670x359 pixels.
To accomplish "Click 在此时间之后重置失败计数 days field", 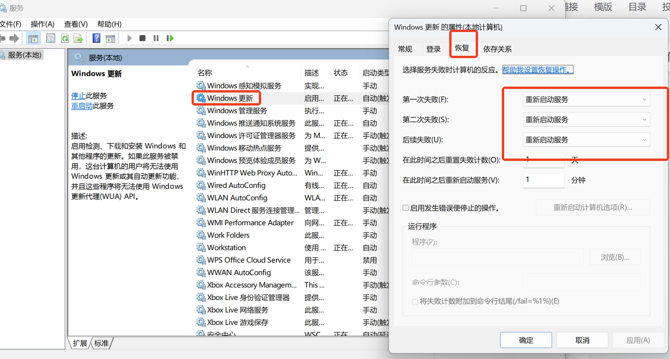I will [544, 160].
